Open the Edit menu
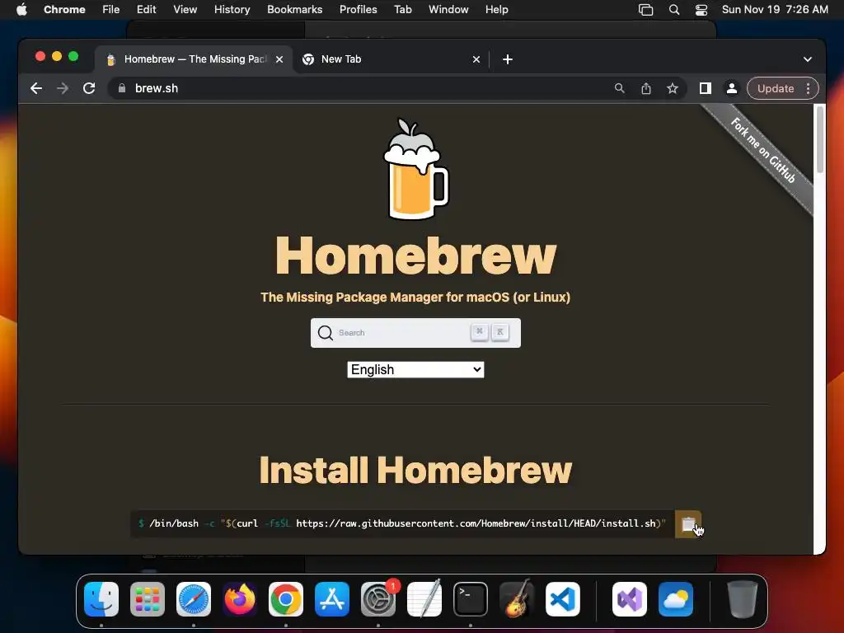This screenshot has width=844, height=633. 146,9
